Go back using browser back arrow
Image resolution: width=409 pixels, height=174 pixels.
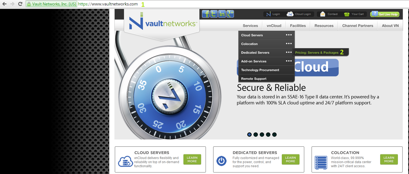pyautogui.click(x=4, y=4)
